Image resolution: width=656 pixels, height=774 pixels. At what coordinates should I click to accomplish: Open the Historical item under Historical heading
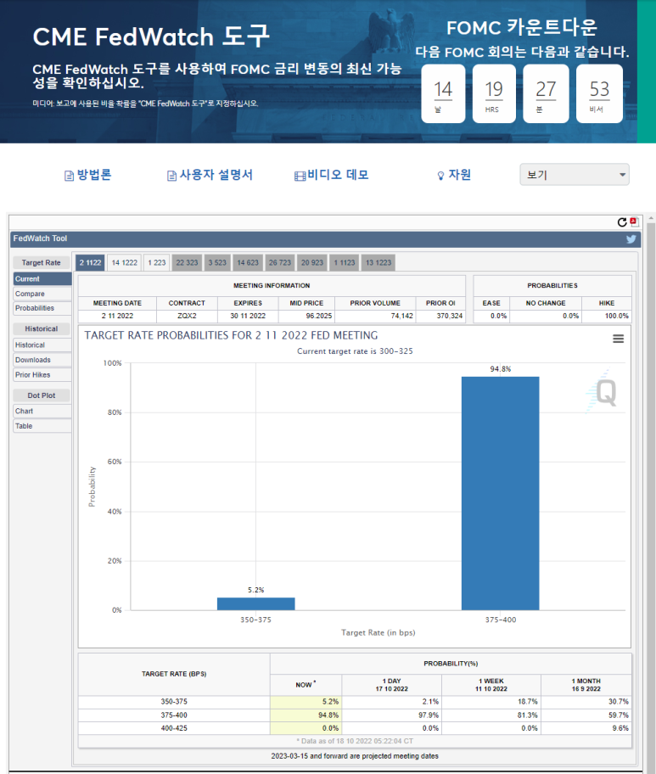(x=42, y=345)
